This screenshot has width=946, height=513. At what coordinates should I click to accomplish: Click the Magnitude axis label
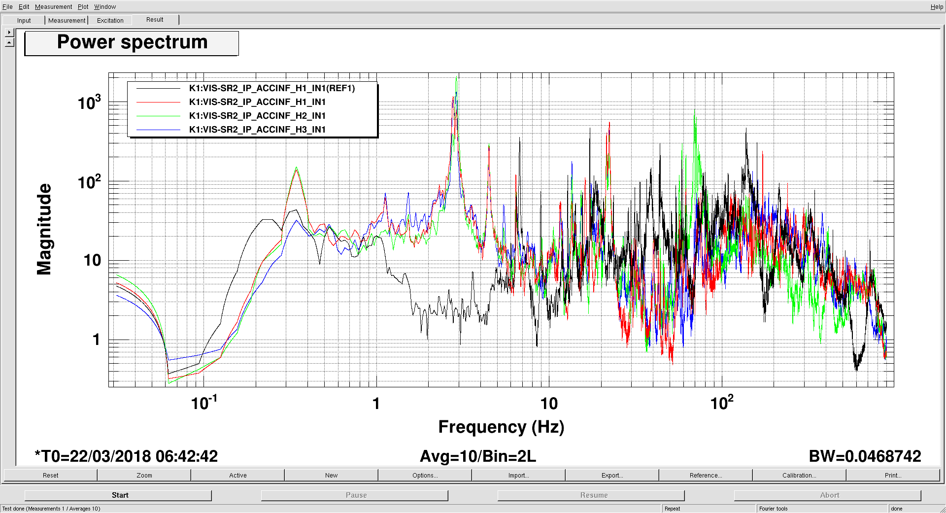pos(44,229)
